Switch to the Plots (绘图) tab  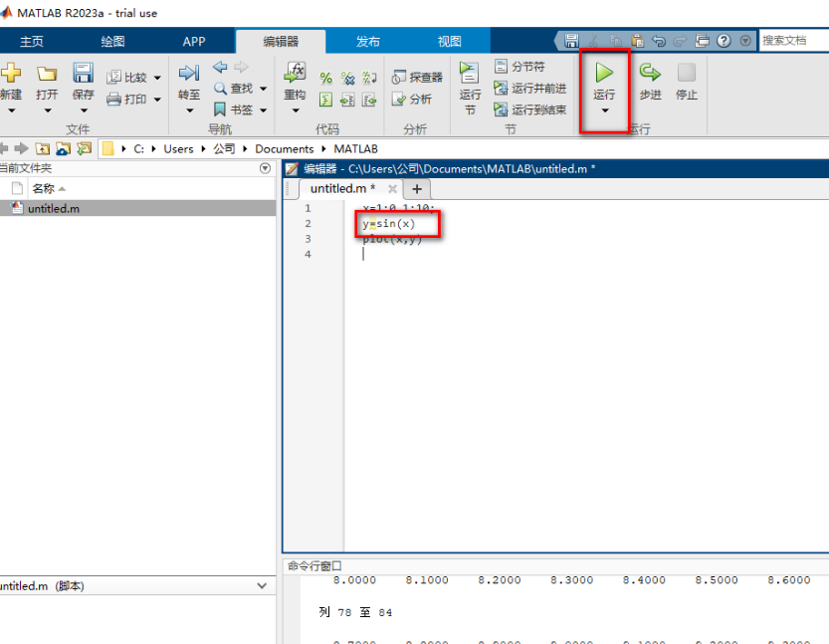tap(112, 41)
